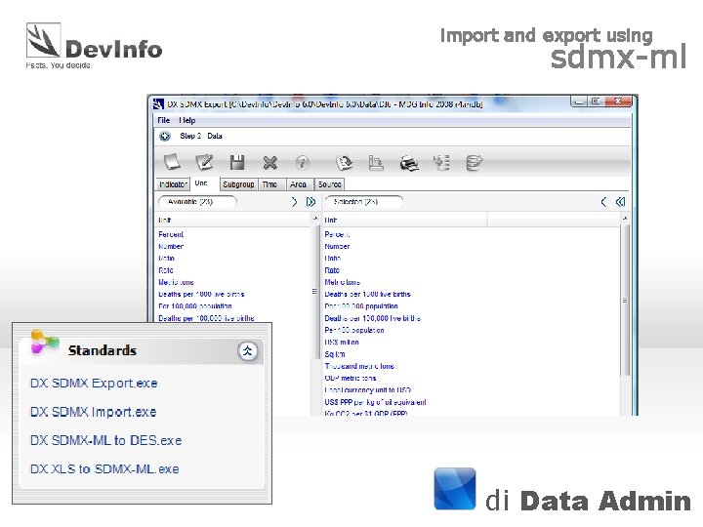The width and height of the screenshot is (703, 527).
Task: Select Metric tons in the Selected list
Action: 343,282
